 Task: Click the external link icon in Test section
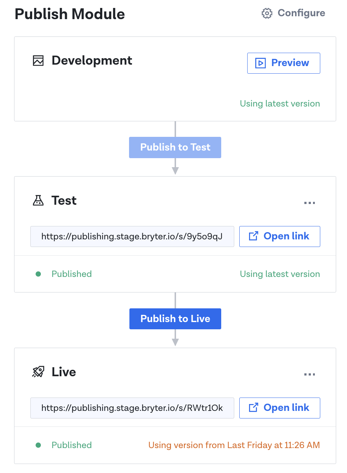click(253, 236)
